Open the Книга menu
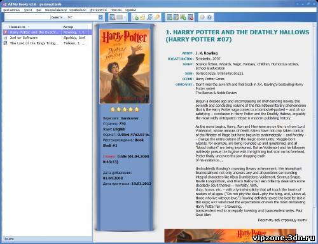Screen dimensions: 318x244 point(28,10)
